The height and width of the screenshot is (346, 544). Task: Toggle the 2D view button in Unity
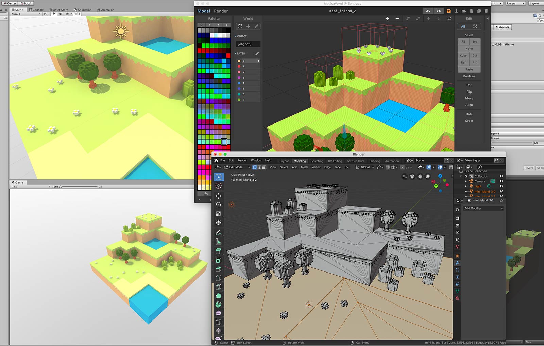point(46,14)
